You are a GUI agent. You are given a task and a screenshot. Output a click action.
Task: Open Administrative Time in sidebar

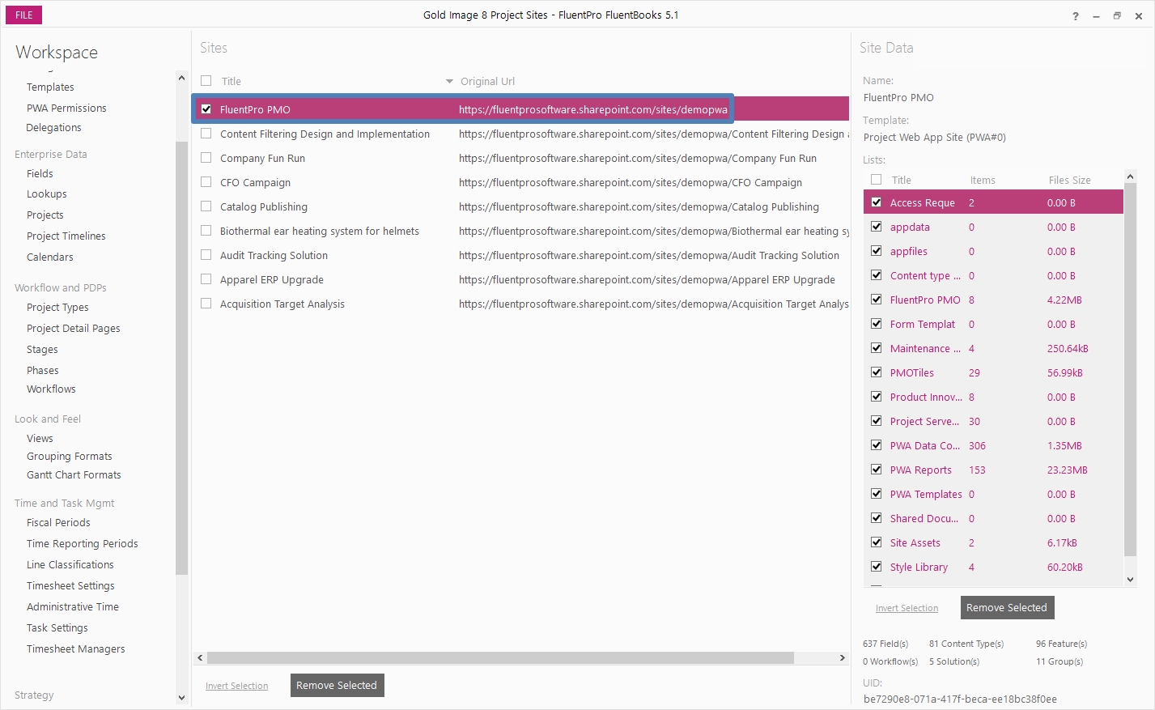click(73, 607)
